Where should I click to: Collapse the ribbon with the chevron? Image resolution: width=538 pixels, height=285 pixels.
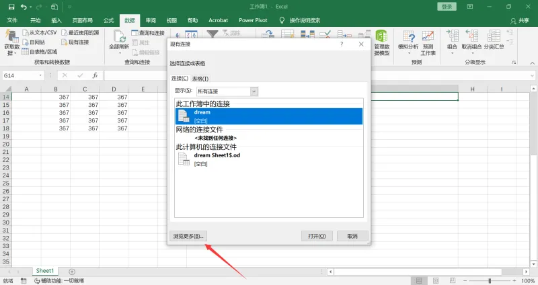point(532,63)
